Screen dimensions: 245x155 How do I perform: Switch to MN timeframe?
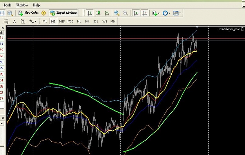[x=113, y=22]
